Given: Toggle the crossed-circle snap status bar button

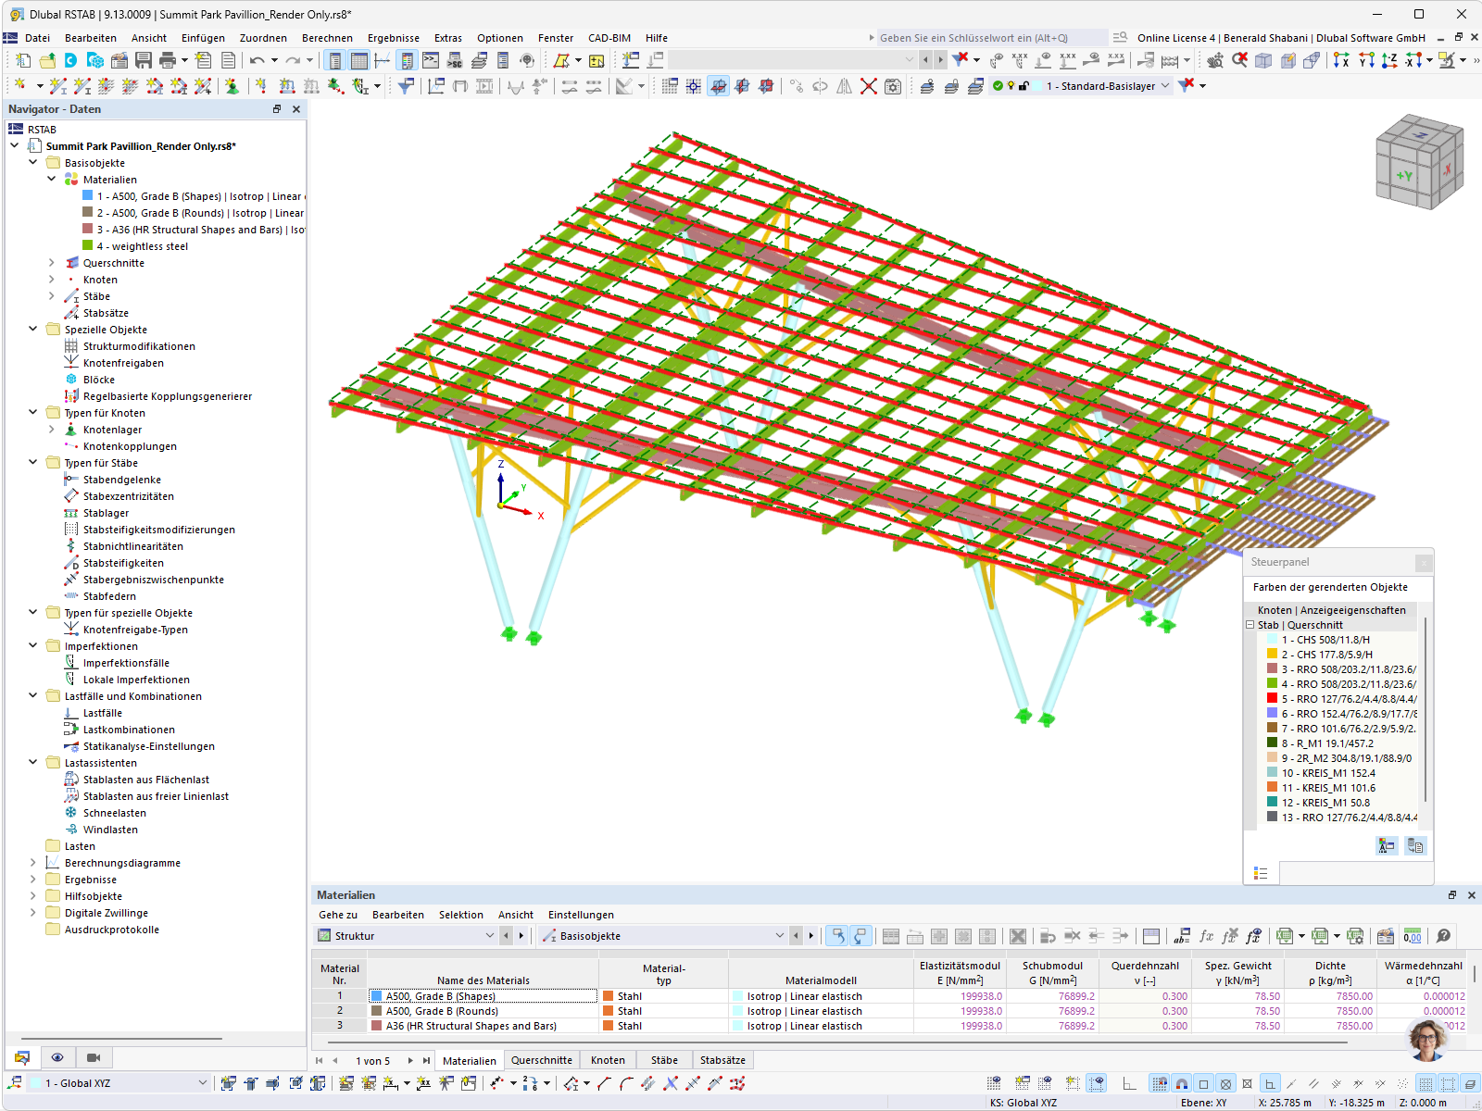Looking at the screenshot, I should point(1225,1083).
